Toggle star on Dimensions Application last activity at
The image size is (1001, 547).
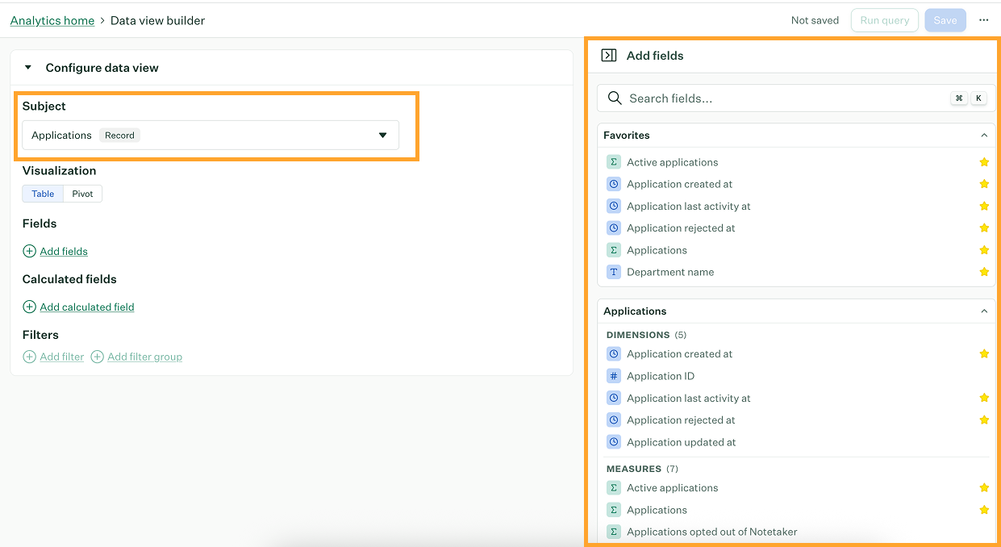(x=984, y=398)
